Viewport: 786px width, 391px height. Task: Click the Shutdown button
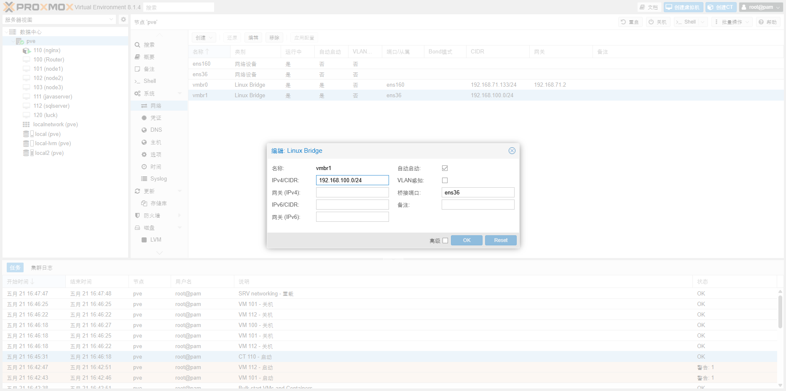tap(658, 22)
